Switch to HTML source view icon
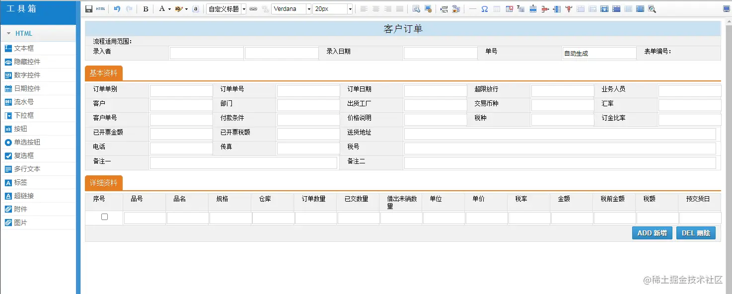This screenshot has height=294, width=732. click(101, 9)
